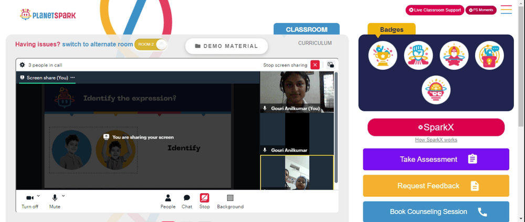Image resolution: width=525 pixels, height=222 pixels.
Task: Click 'You are sharing your screen' notice
Action: click(139, 137)
